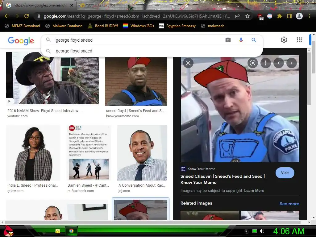This screenshot has width=316, height=237.
Task: Reload the page with the refresh icon
Action: pos(27,16)
